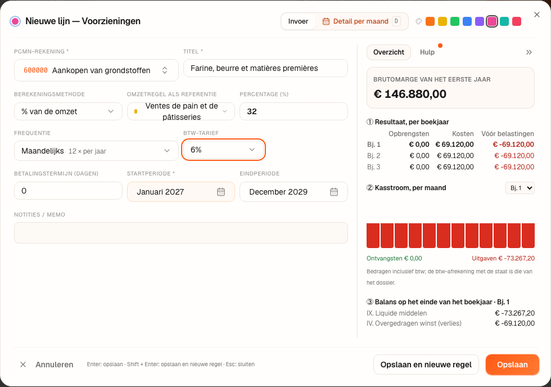Choose the blue color swatch
This screenshot has height=387, width=551.
467,21
